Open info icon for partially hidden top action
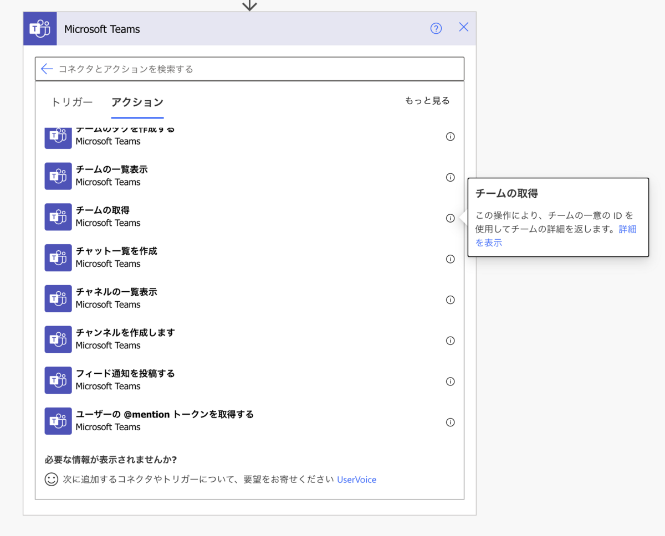Image resolution: width=665 pixels, height=536 pixels. 451,136
